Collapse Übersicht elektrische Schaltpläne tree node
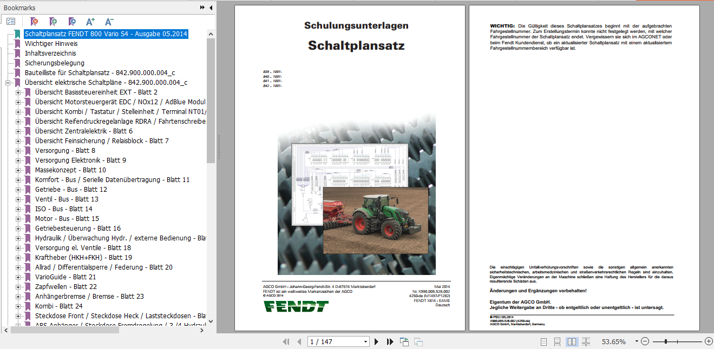The width and height of the screenshot is (714, 349). point(8,83)
